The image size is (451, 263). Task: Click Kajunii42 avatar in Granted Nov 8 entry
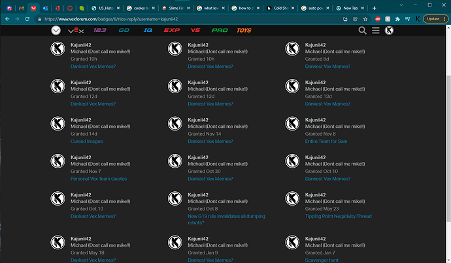click(292, 123)
